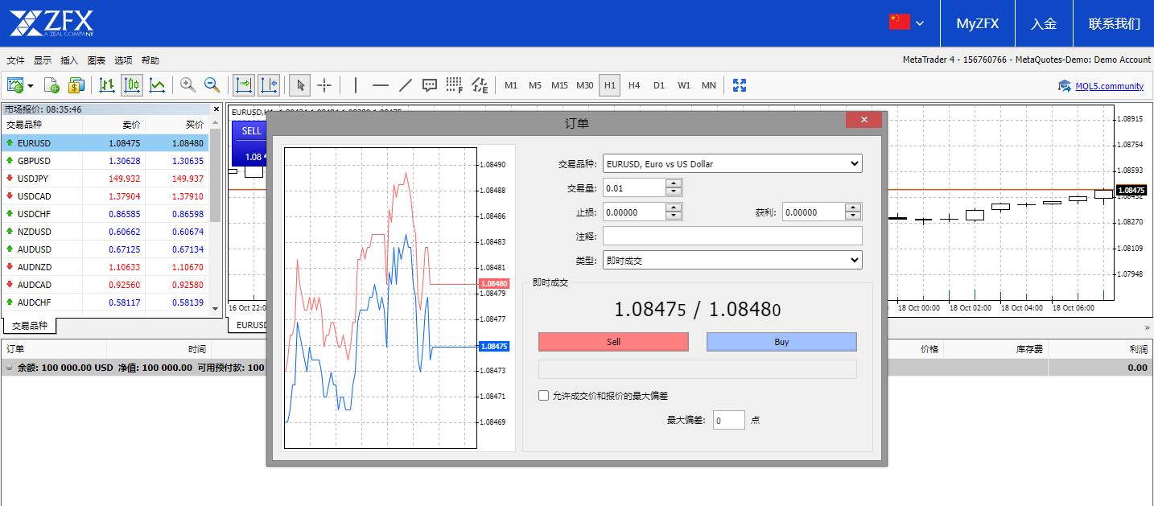
Task: Click the MyZFX link
Action: [978, 23]
